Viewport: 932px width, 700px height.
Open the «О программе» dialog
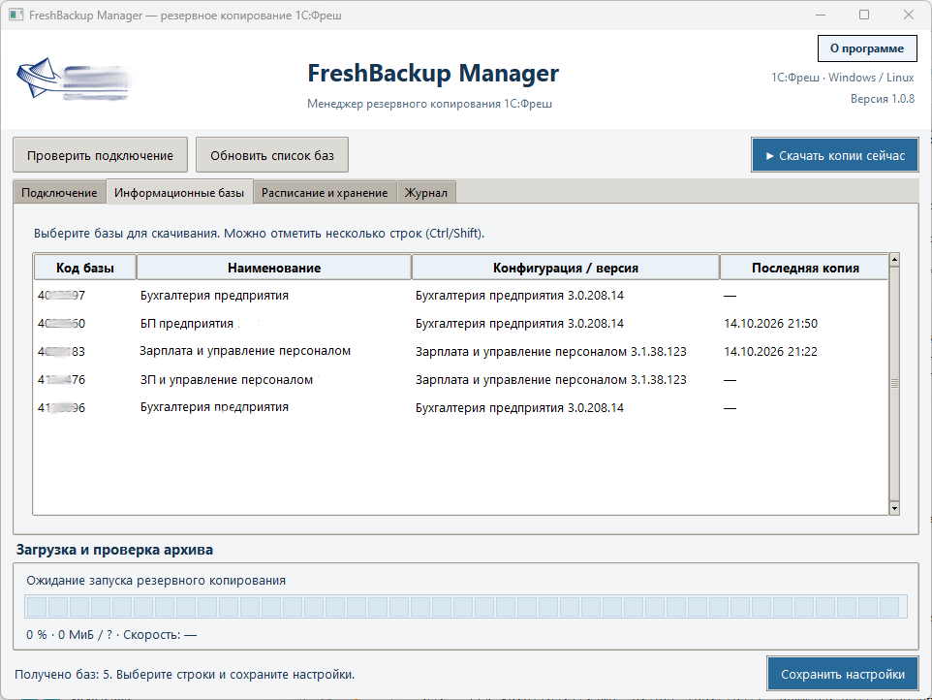pos(867,48)
